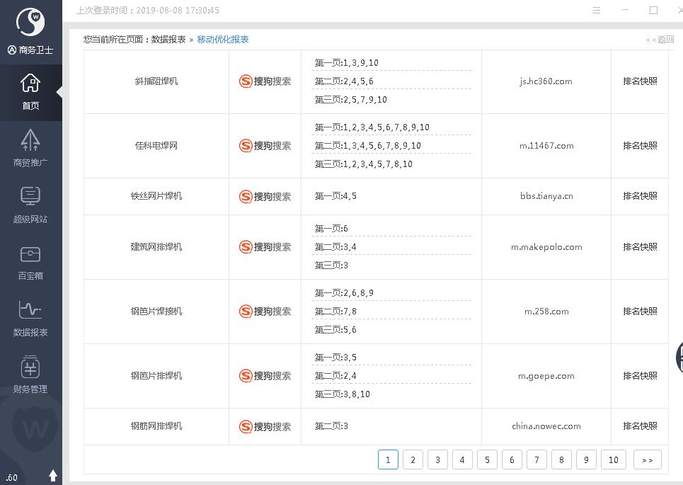The height and width of the screenshot is (485, 683).
Task: Click the upload arrow icon at bottom left
Action: [53, 475]
